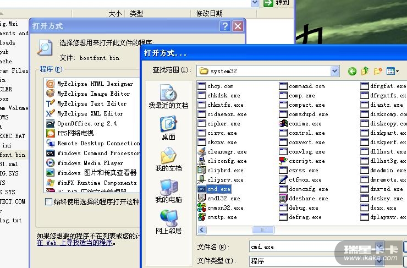Select chkdsk.exe in file list
The height and width of the screenshot is (268, 407).
point(219,95)
